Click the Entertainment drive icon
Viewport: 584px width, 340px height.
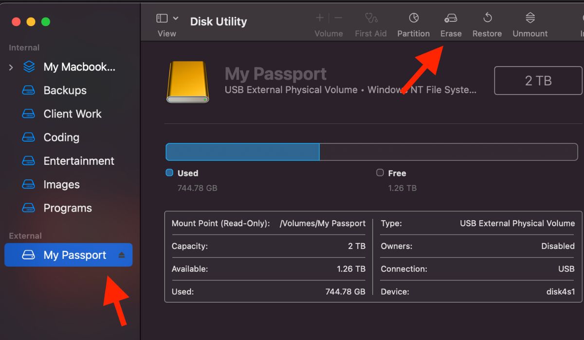pos(29,161)
